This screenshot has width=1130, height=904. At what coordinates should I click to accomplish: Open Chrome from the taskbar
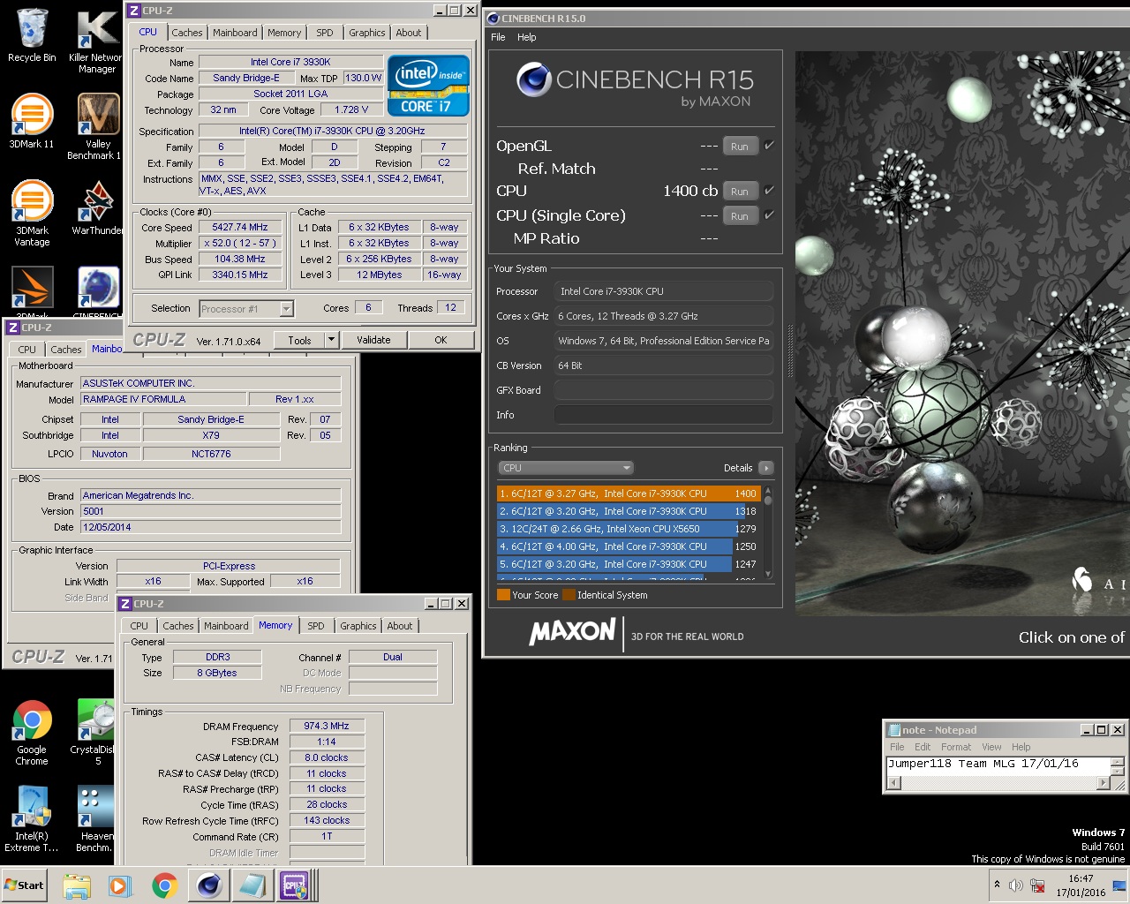click(x=164, y=885)
